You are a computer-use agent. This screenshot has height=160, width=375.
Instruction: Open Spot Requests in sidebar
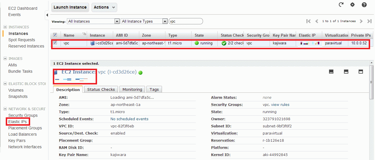coord(22,40)
